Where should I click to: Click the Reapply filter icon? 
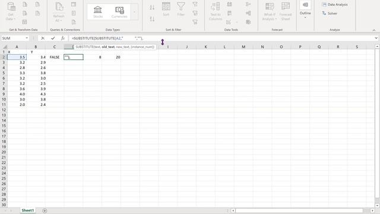click(195, 13)
